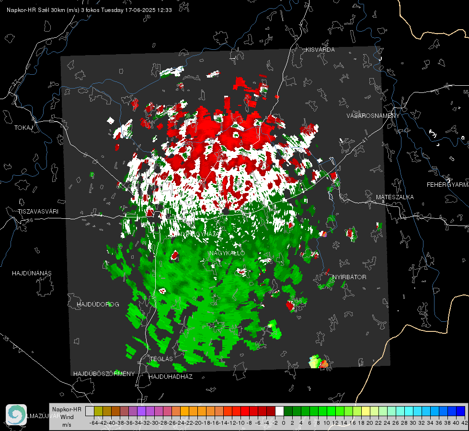
Task: Select the dark green swatch between 0 and 2
Action: tap(288, 411)
